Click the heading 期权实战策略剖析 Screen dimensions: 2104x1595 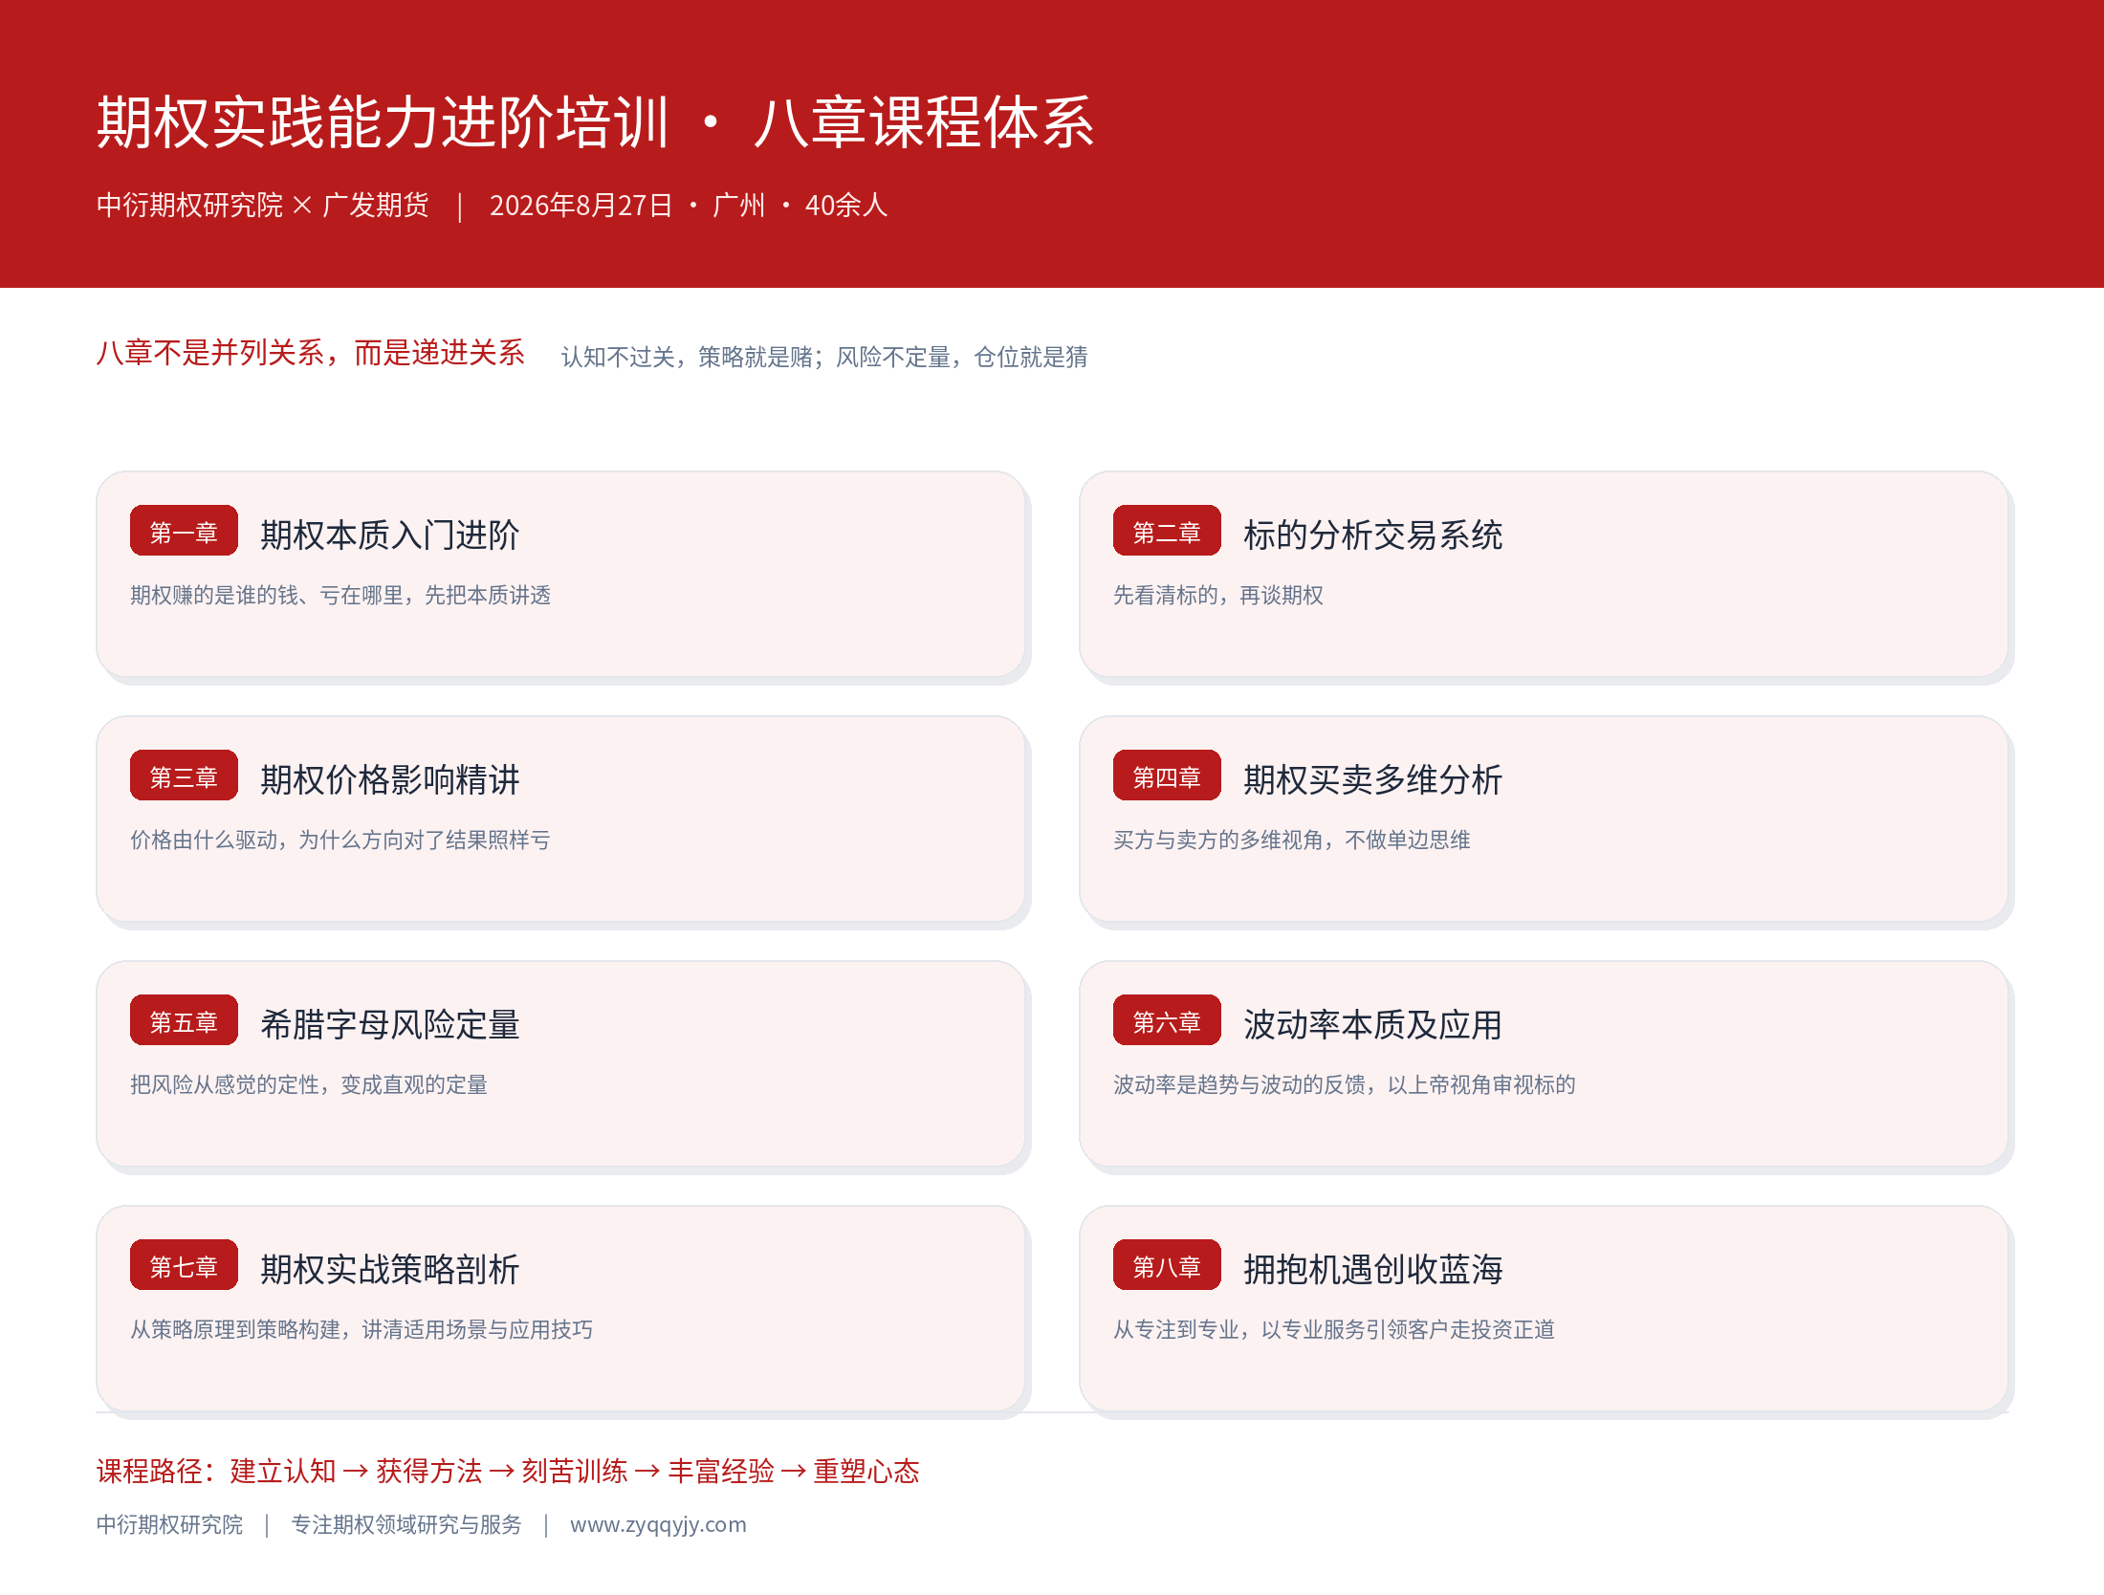pyautogui.click(x=390, y=1269)
